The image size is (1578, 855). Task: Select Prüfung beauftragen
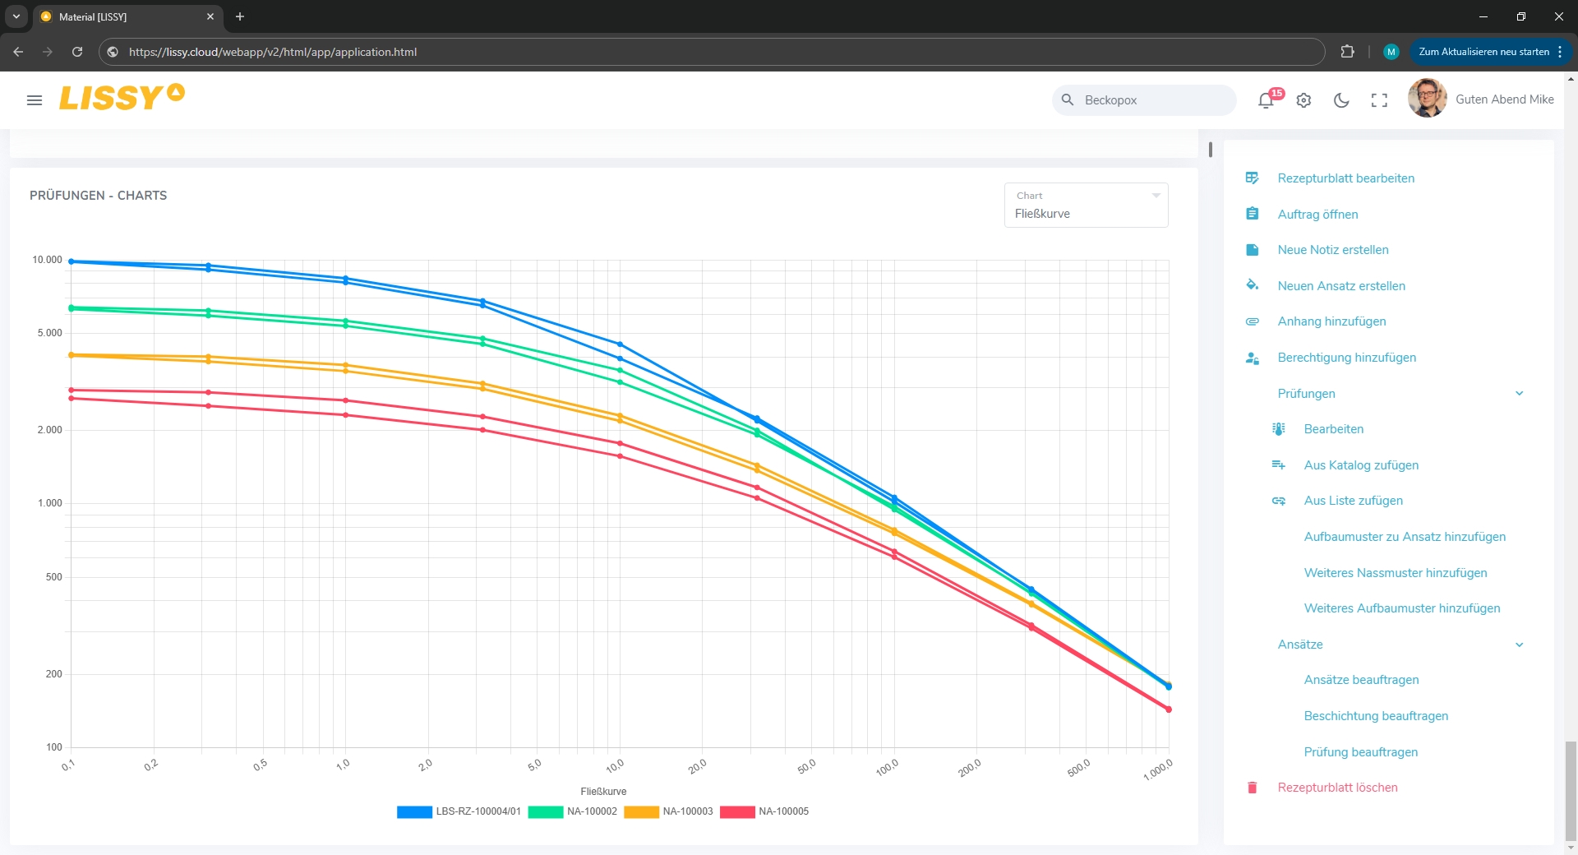coord(1360,752)
